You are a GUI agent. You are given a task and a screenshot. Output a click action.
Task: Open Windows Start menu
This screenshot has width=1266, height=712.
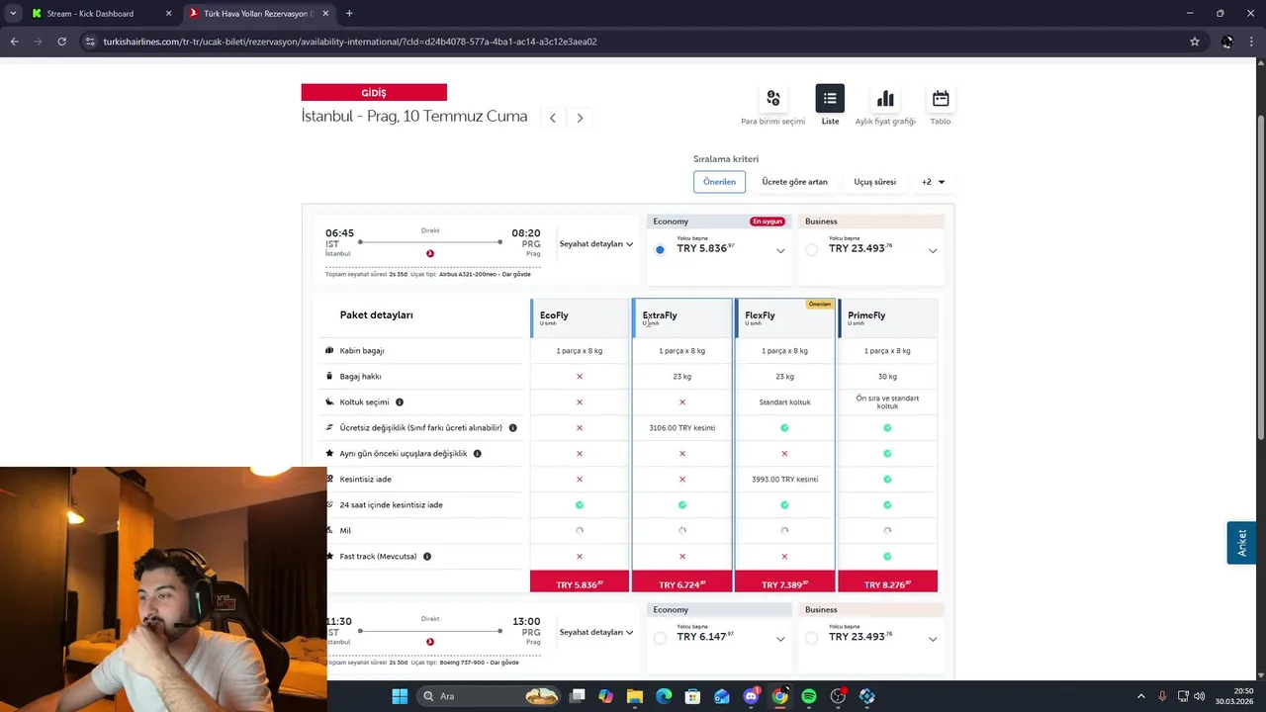[400, 696]
